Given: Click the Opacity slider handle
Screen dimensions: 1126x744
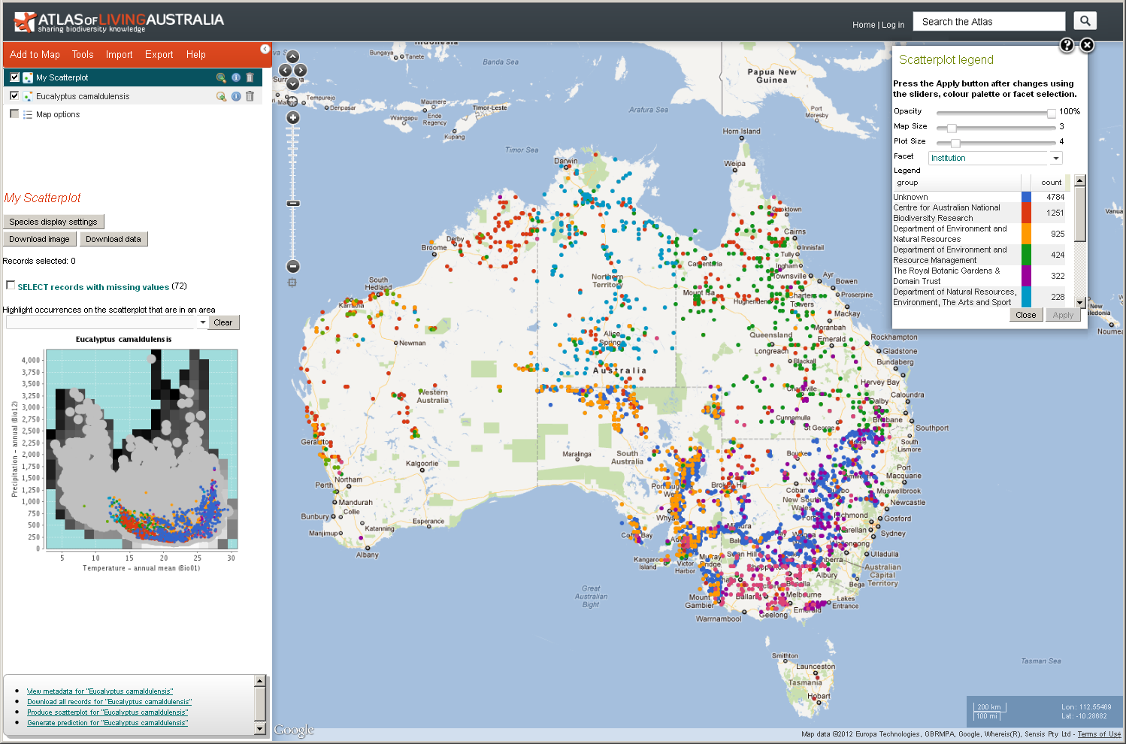Looking at the screenshot, I should [1052, 113].
